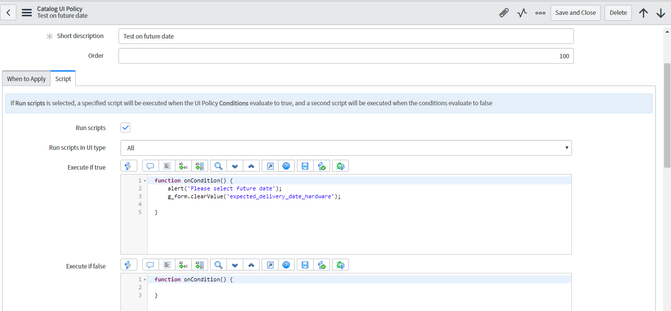The width and height of the screenshot is (671, 311).
Task: Format code in Execute if false editor
Action: click(x=167, y=265)
